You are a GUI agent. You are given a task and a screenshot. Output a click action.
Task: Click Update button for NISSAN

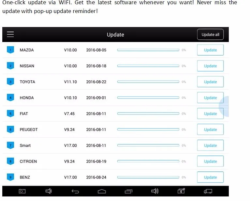click(210, 66)
